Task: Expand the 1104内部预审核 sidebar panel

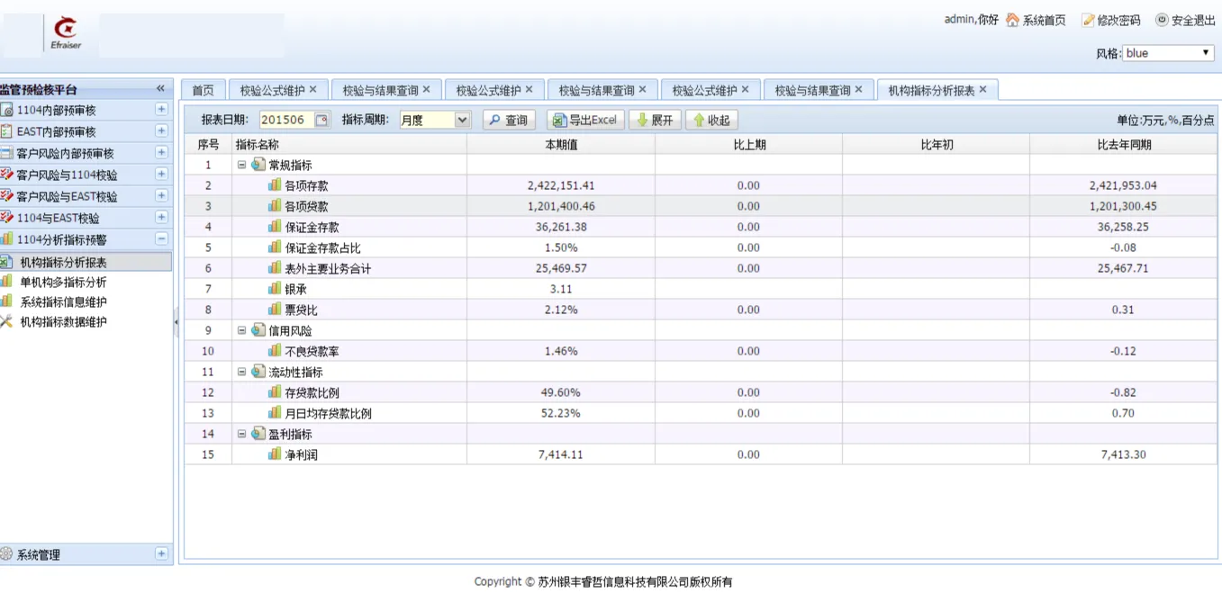Action: click(x=161, y=110)
